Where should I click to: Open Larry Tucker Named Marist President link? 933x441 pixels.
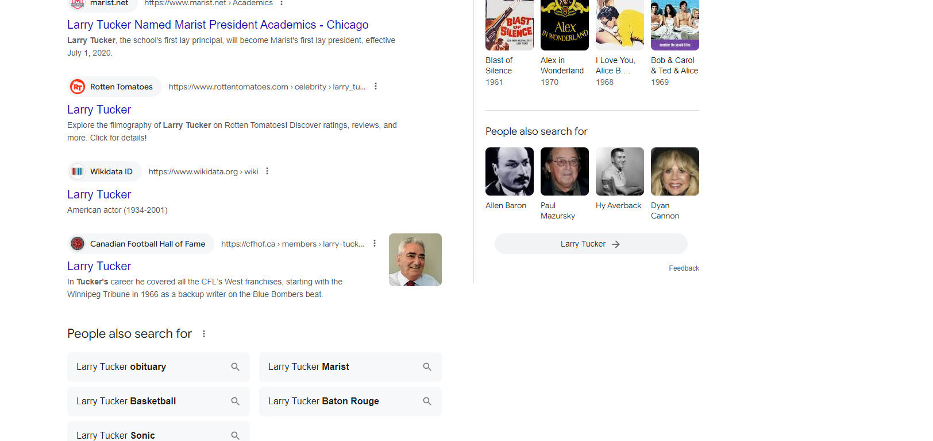click(x=218, y=25)
